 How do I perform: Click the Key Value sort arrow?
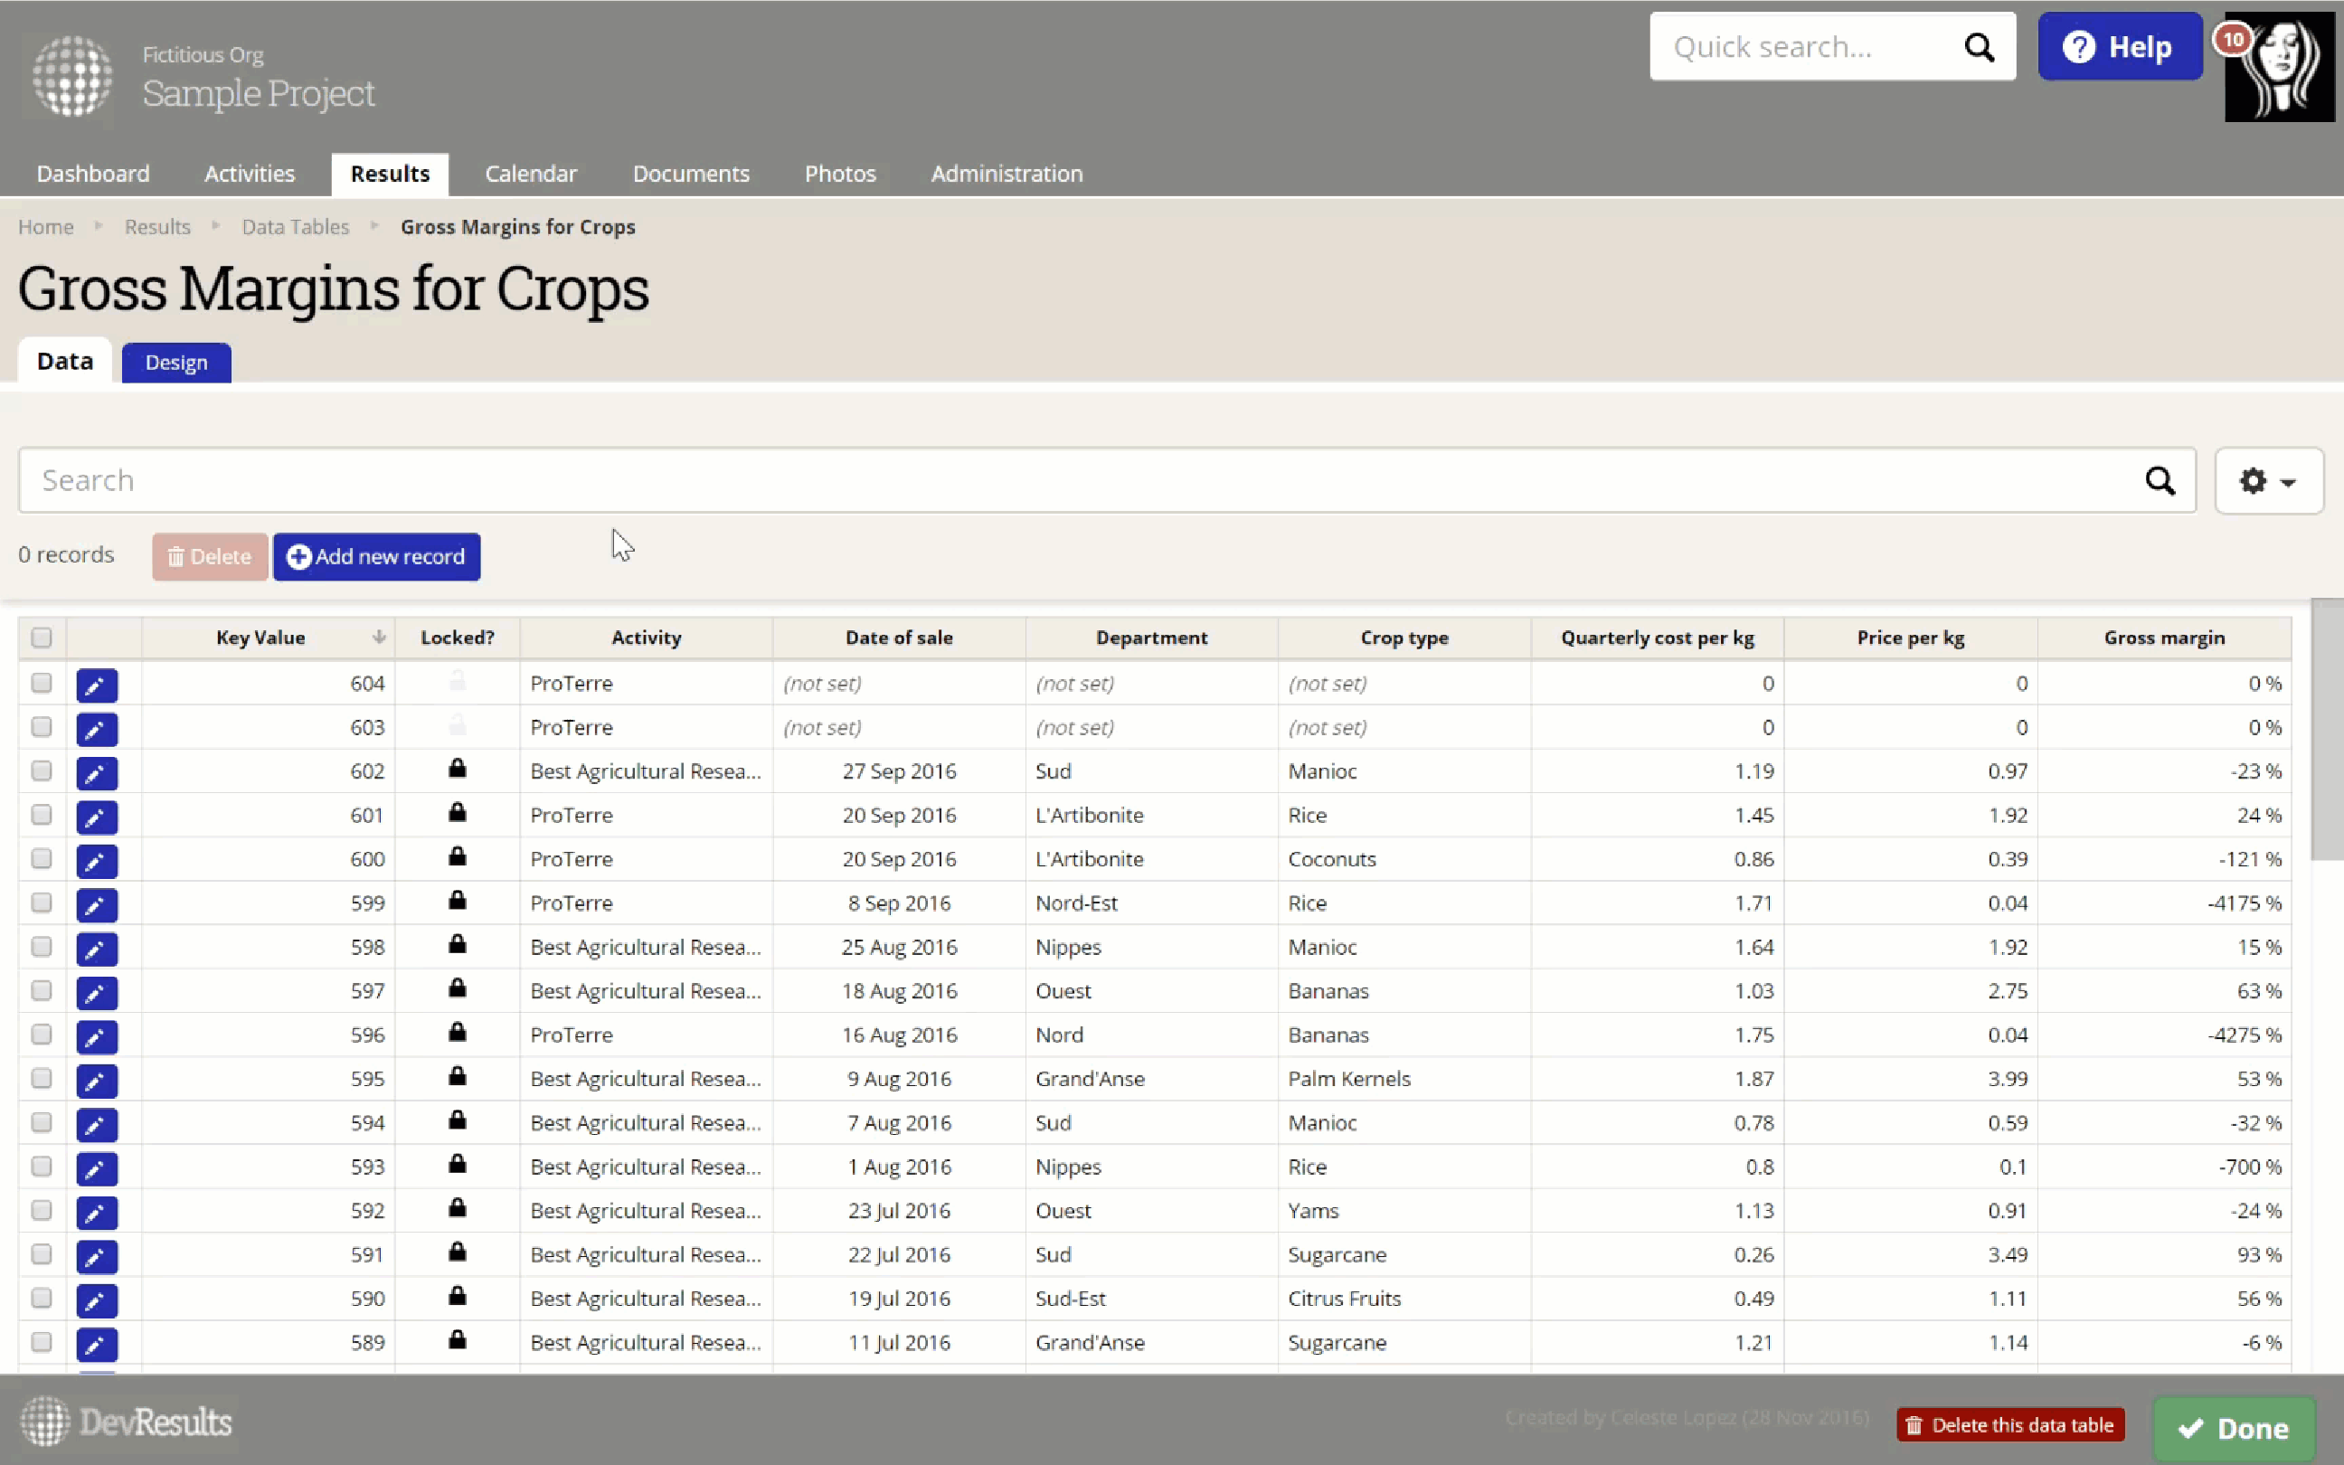[x=379, y=638]
